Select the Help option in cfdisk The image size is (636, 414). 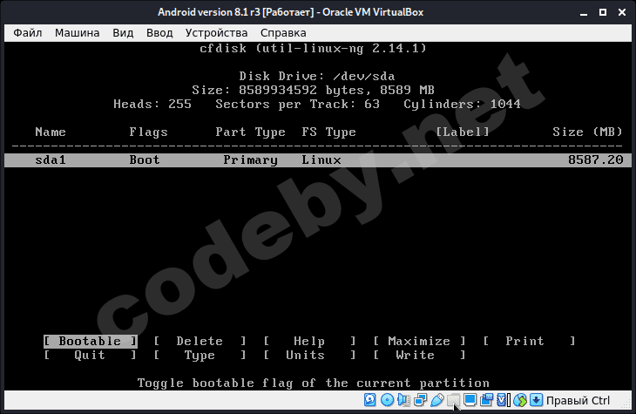[x=309, y=342]
